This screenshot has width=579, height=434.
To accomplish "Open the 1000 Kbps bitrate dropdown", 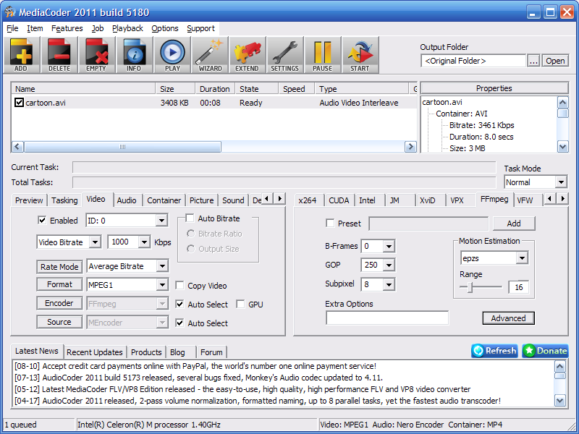I will 144,242.
